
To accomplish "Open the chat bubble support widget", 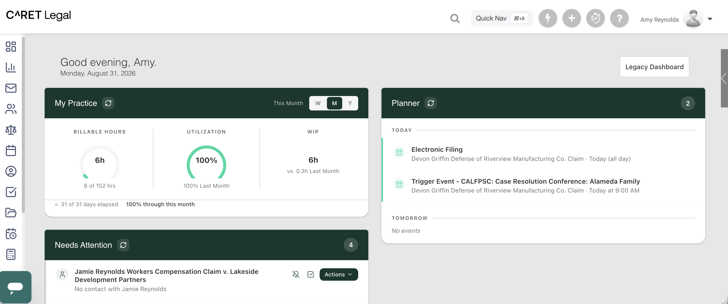I will tap(15, 287).
